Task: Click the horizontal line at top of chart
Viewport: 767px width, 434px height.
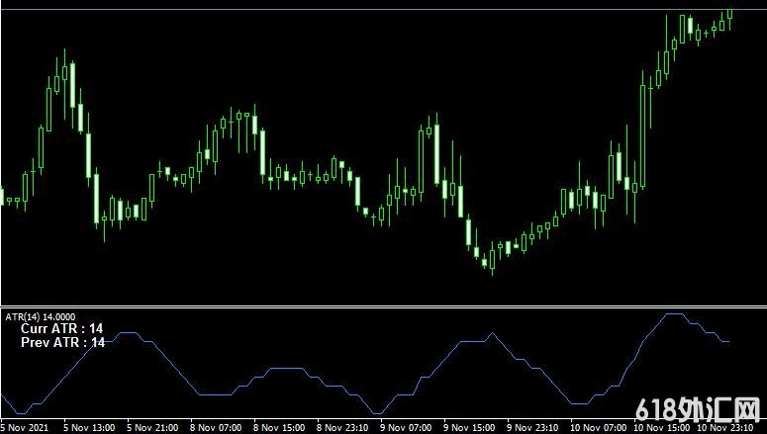Action: pos(383,10)
